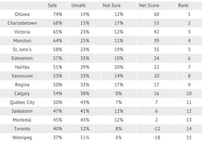Click Winnipeg's Net Score of -18
This screenshot has height=142, width=203.
pyautogui.click(x=156, y=138)
